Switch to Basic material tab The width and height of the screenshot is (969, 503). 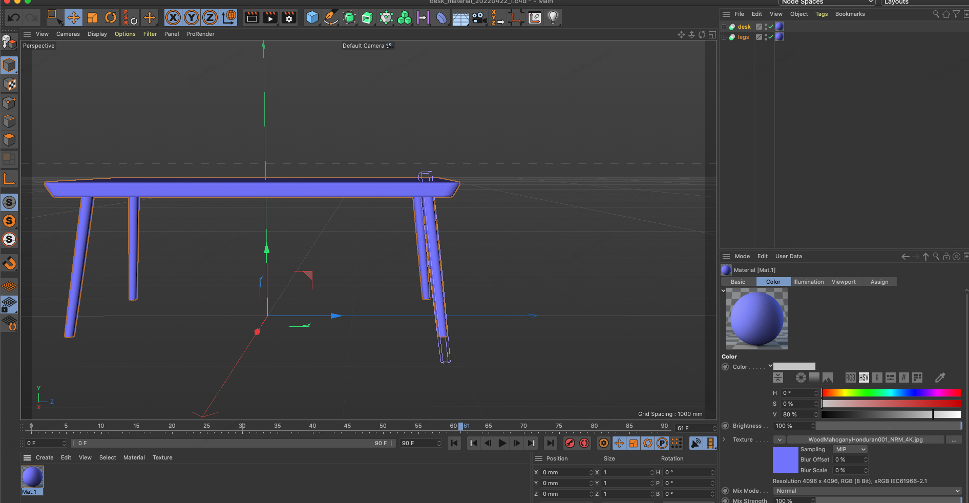pyautogui.click(x=738, y=282)
